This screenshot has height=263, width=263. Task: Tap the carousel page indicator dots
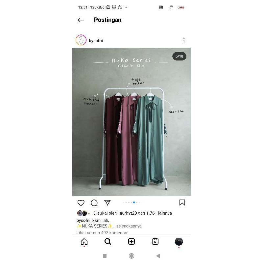[131, 202]
